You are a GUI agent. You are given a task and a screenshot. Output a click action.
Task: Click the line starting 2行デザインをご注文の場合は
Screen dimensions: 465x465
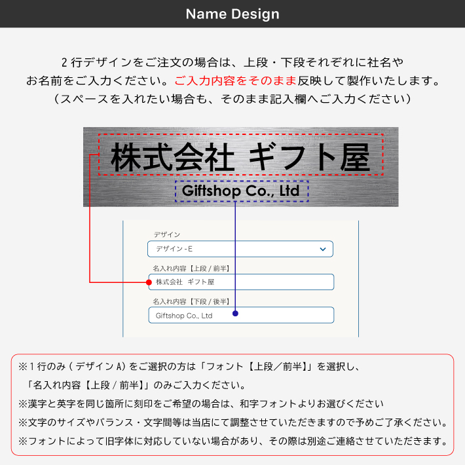[x=232, y=63]
